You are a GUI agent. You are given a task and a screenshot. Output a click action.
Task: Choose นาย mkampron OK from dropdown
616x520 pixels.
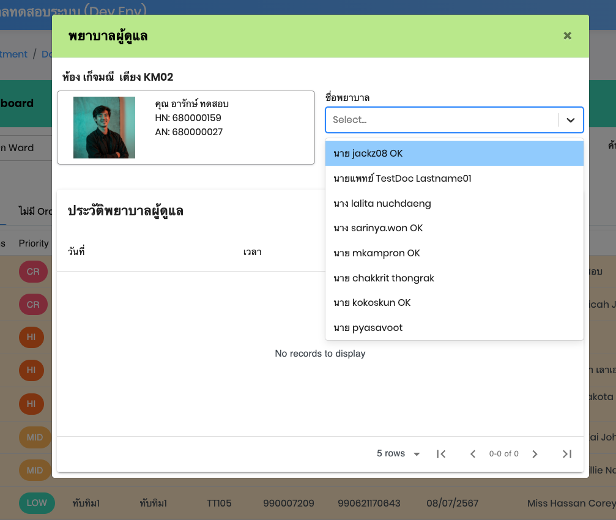pos(454,253)
